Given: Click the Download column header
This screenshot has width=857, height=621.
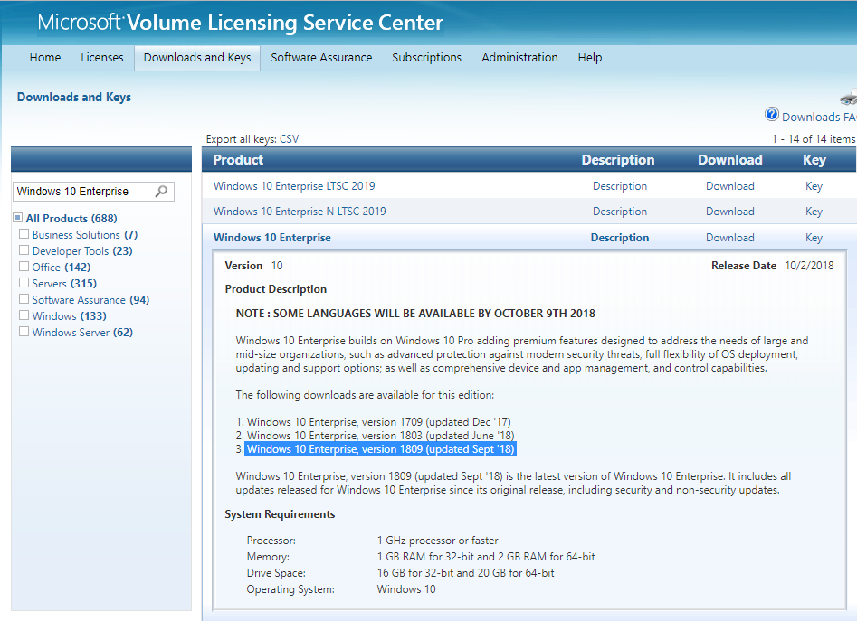Looking at the screenshot, I should (730, 160).
